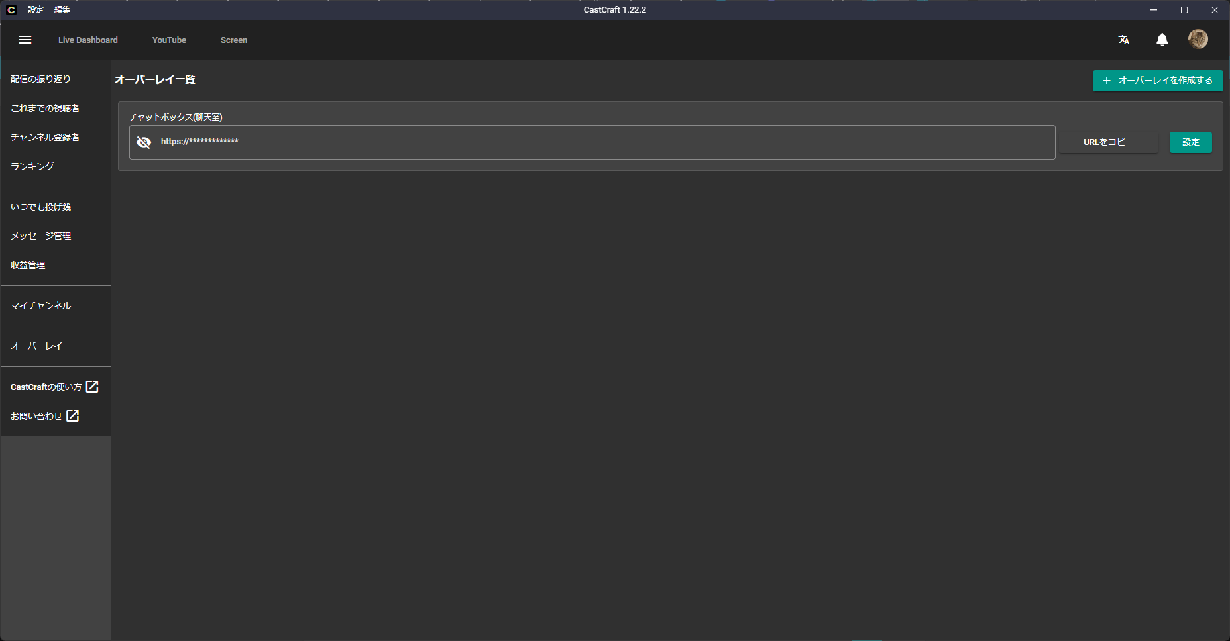
Task: Switch to the Live Dashboard tab
Action: pyautogui.click(x=88, y=40)
